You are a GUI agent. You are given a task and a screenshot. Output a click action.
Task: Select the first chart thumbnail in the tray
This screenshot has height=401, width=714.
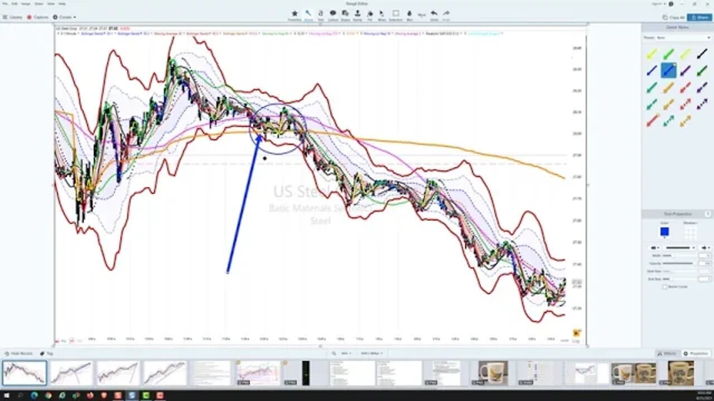pyautogui.click(x=25, y=373)
